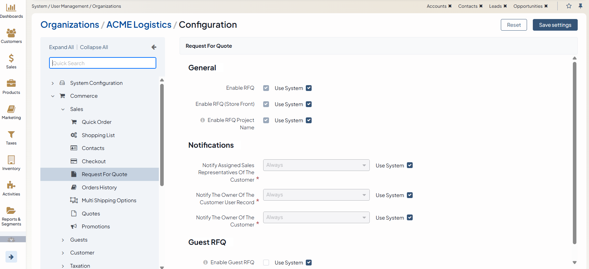Screen dimensions: 589x269
Task: Click the star favorite icon
Action: 569,6
